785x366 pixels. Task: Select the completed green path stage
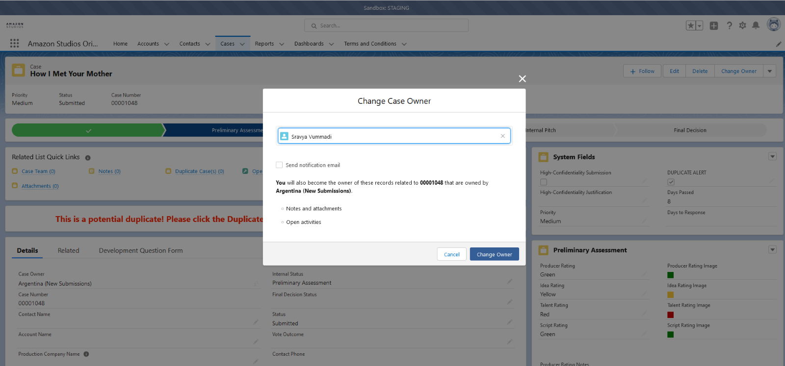pyautogui.click(x=88, y=130)
